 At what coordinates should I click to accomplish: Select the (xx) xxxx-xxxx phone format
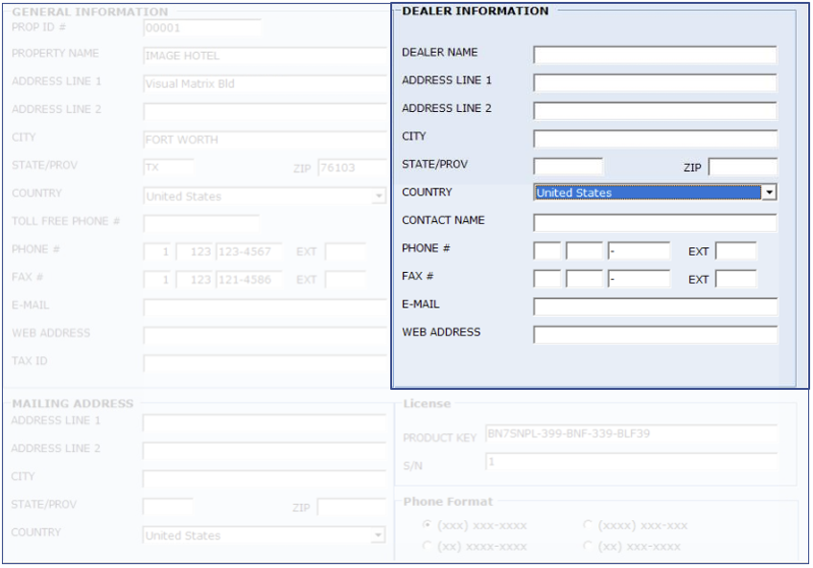[x=428, y=546]
